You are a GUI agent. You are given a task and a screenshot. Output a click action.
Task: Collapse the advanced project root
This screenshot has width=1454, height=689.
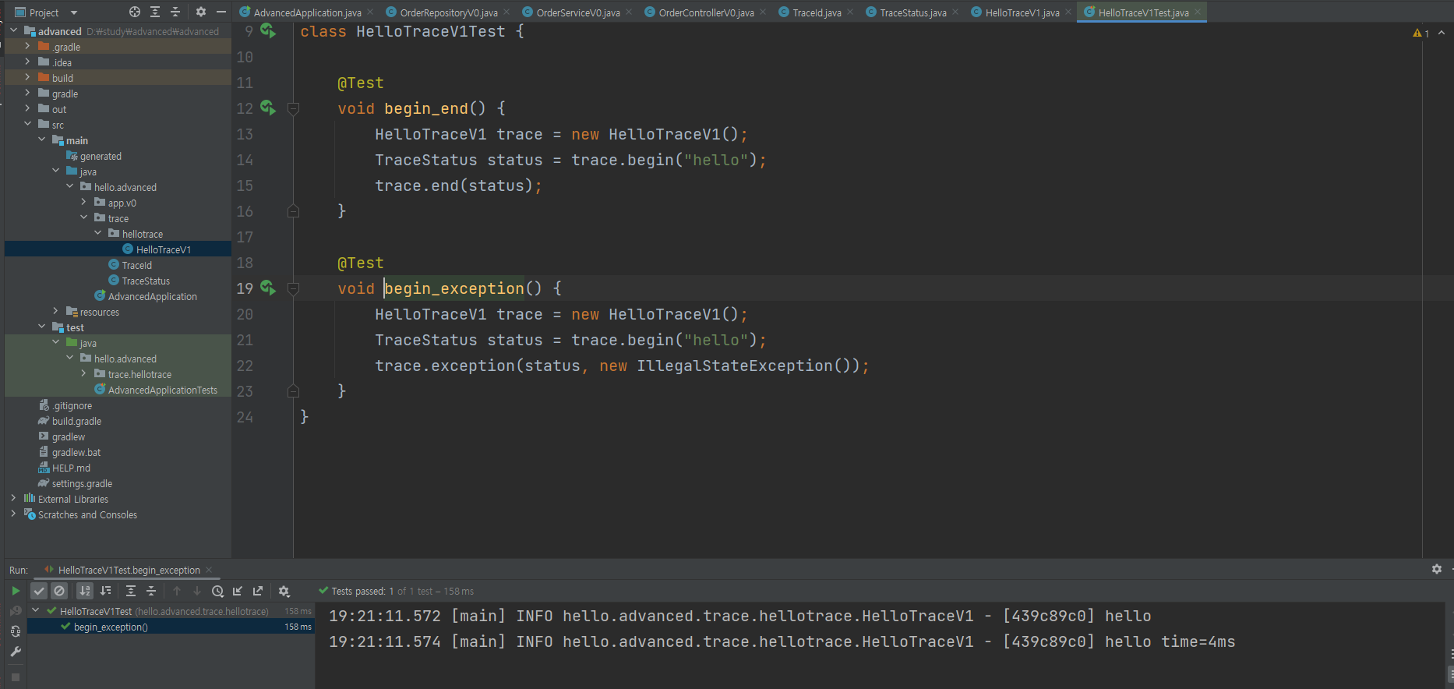pyautogui.click(x=13, y=31)
